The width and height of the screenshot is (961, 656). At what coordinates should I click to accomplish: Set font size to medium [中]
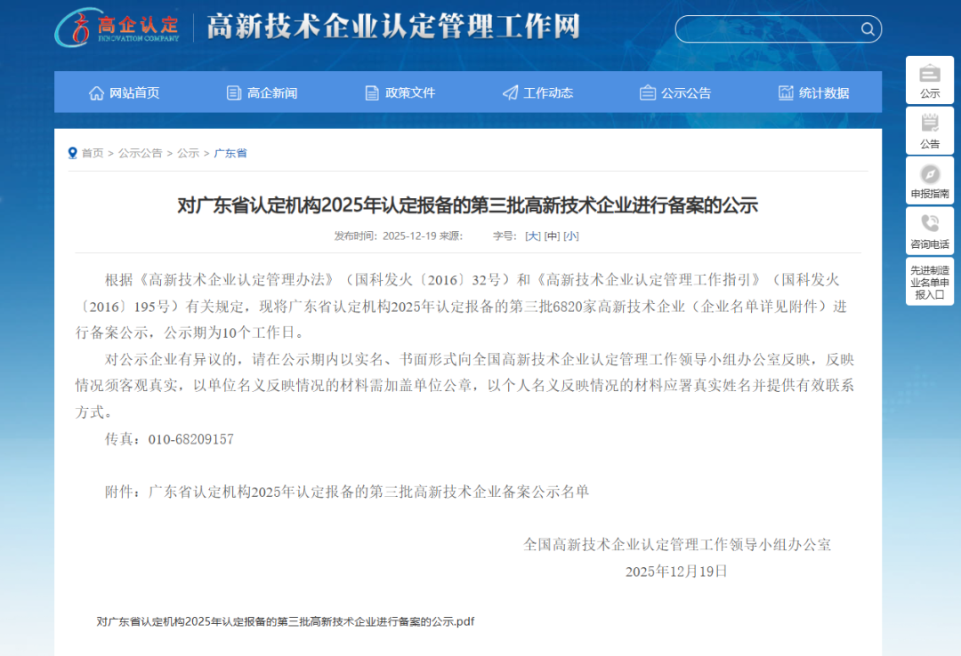pos(552,236)
